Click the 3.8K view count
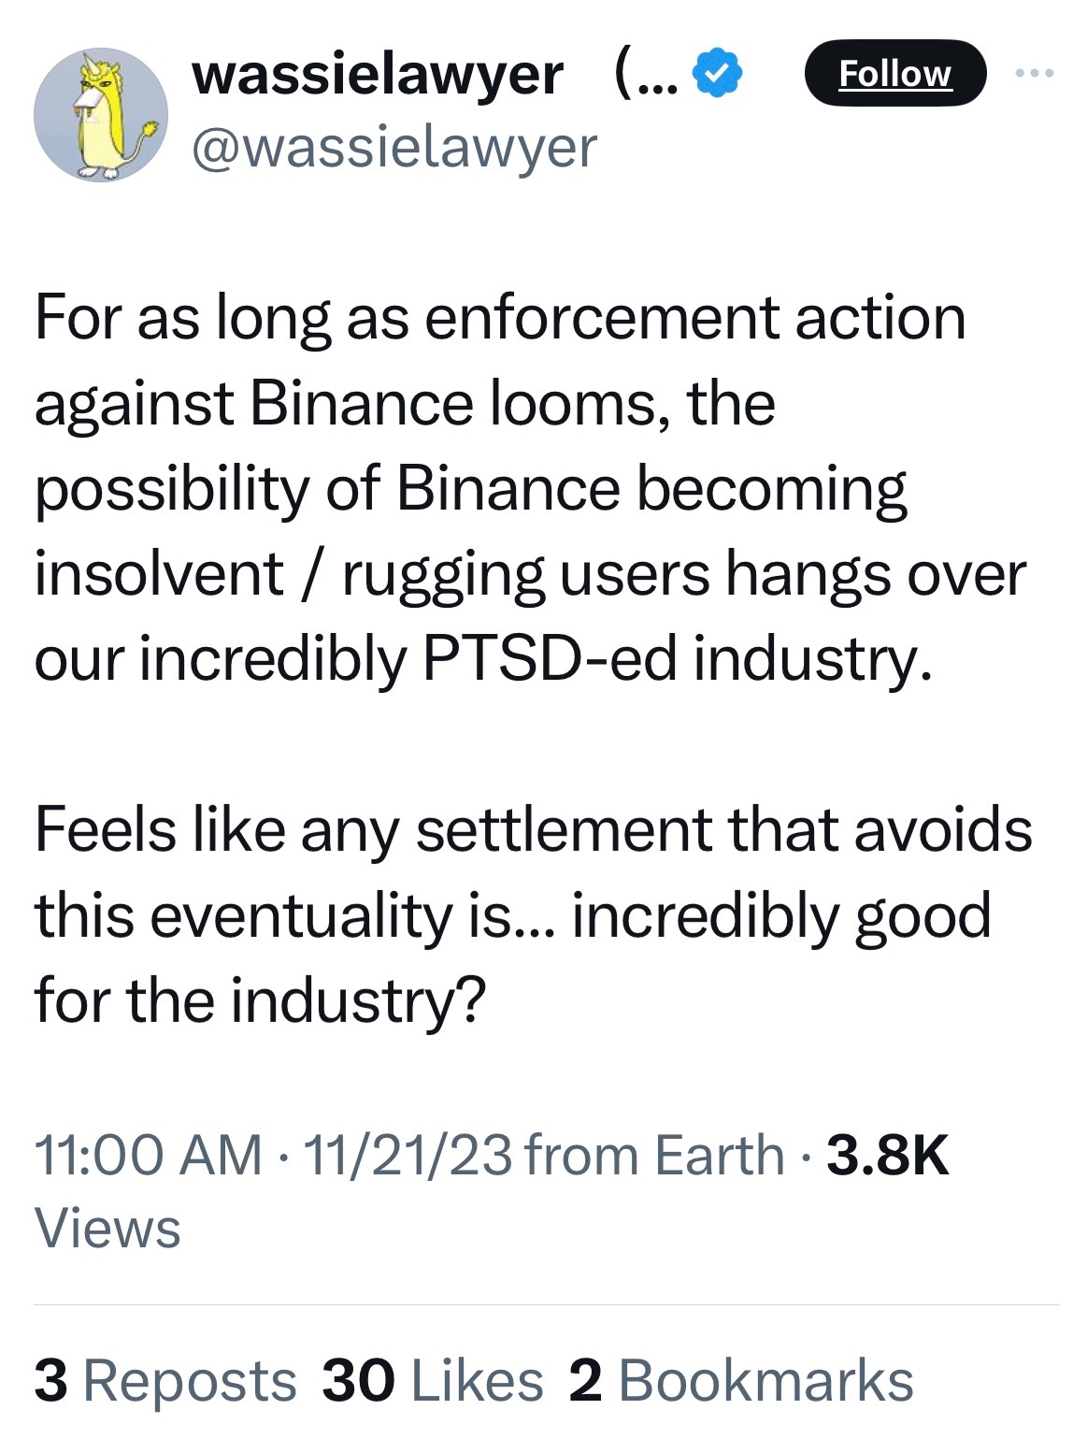The width and height of the screenshot is (1073, 1453). [888, 1155]
